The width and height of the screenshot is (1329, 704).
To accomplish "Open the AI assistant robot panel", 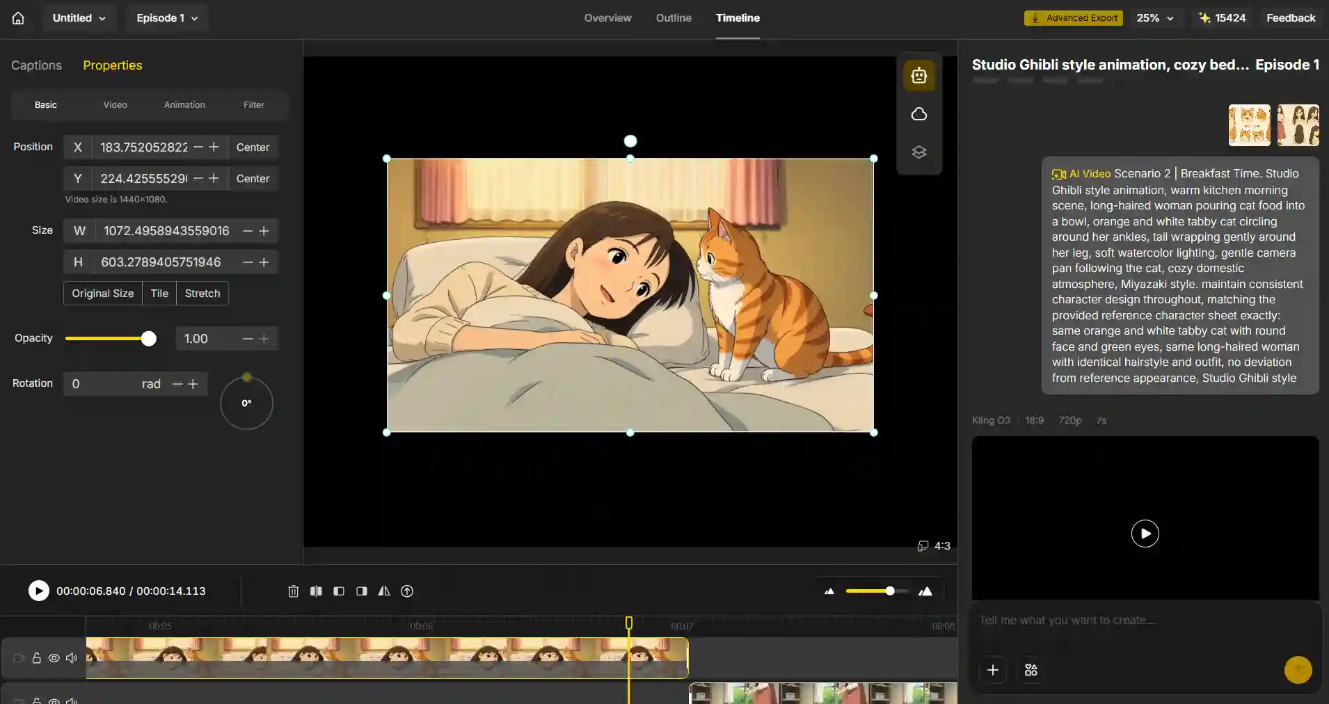I will coord(919,76).
